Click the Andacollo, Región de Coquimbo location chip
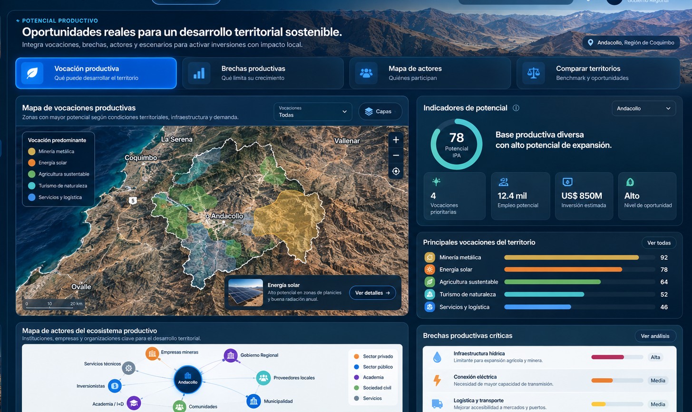 tap(631, 43)
